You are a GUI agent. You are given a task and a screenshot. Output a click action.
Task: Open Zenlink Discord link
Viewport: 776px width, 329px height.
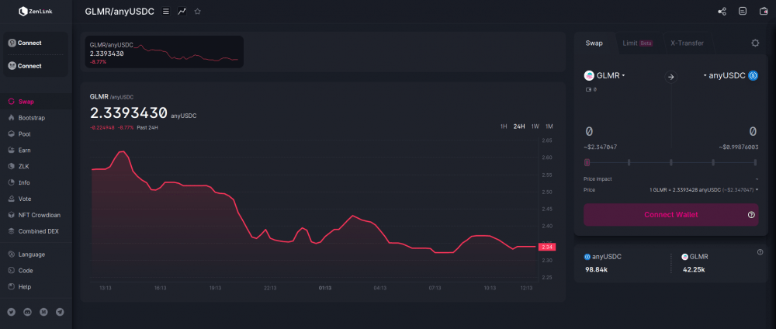(28, 312)
